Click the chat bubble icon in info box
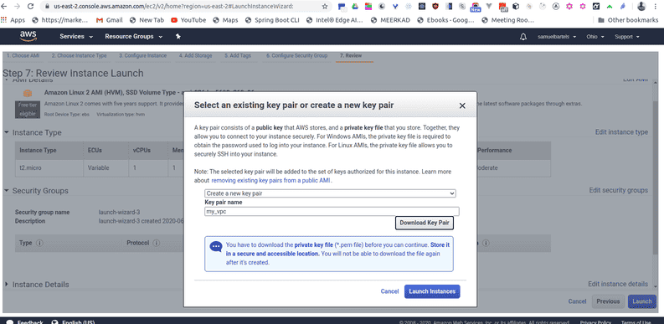The height and width of the screenshot is (324, 664). pyautogui.click(x=216, y=247)
